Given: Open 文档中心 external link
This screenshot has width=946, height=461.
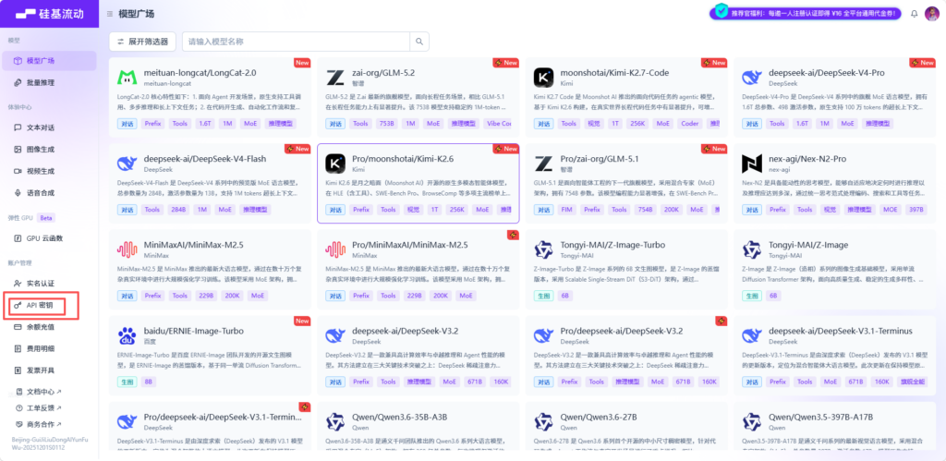Looking at the screenshot, I should [40, 392].
